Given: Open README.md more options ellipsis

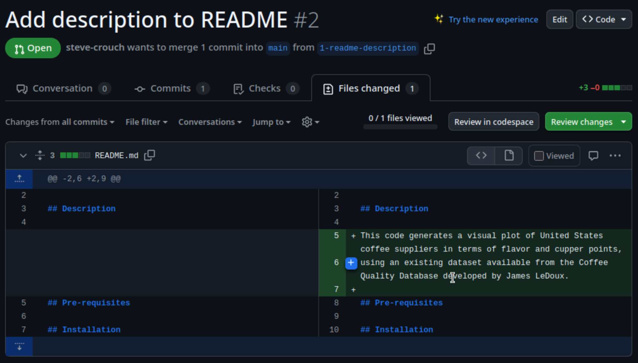Looking at the screenshot, I should tap(615, 156).
